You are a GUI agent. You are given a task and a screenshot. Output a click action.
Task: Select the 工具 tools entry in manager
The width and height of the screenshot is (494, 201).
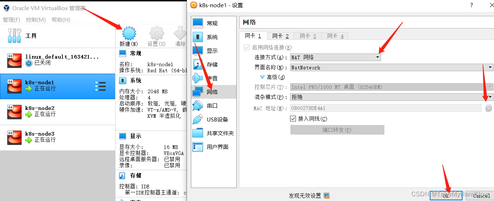[x=57, y=36]
